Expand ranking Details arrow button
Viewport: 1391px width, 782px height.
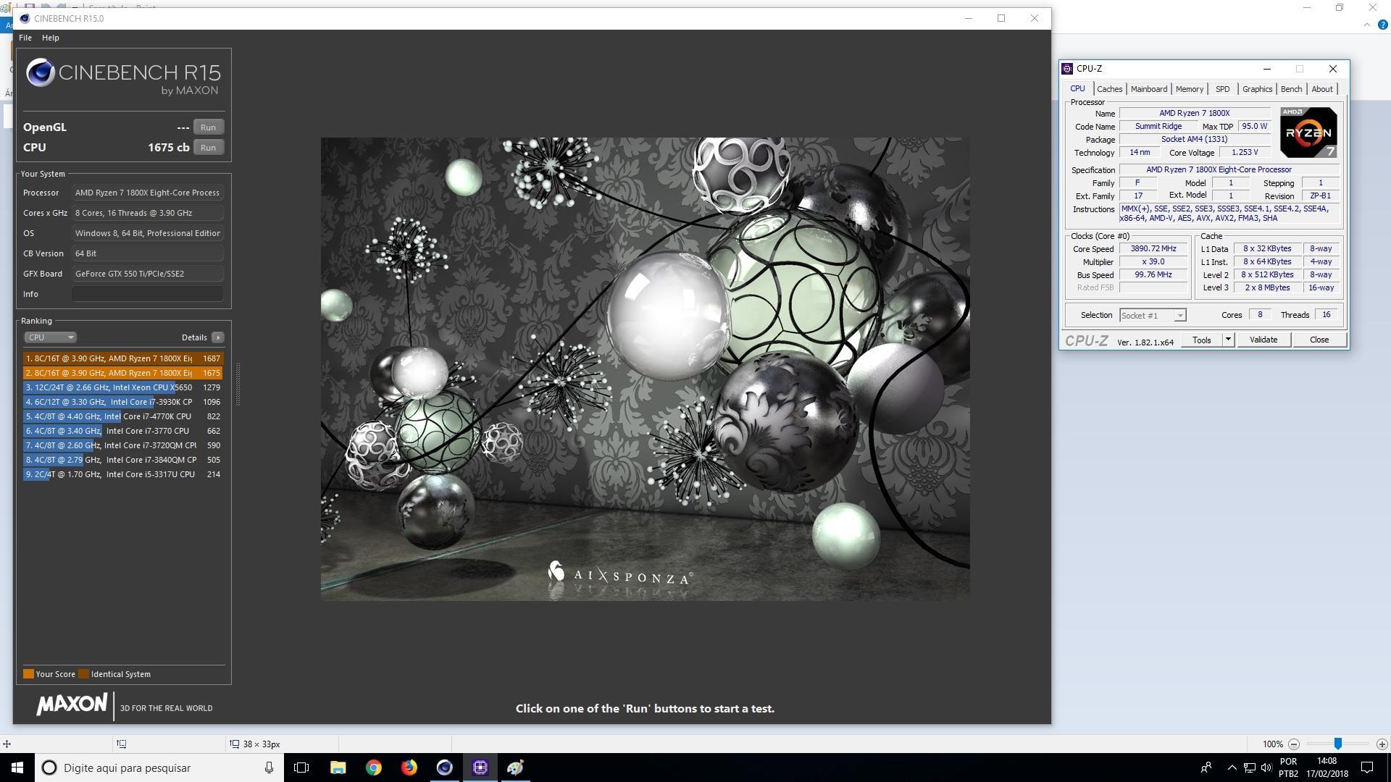click(x=217, y=337)
